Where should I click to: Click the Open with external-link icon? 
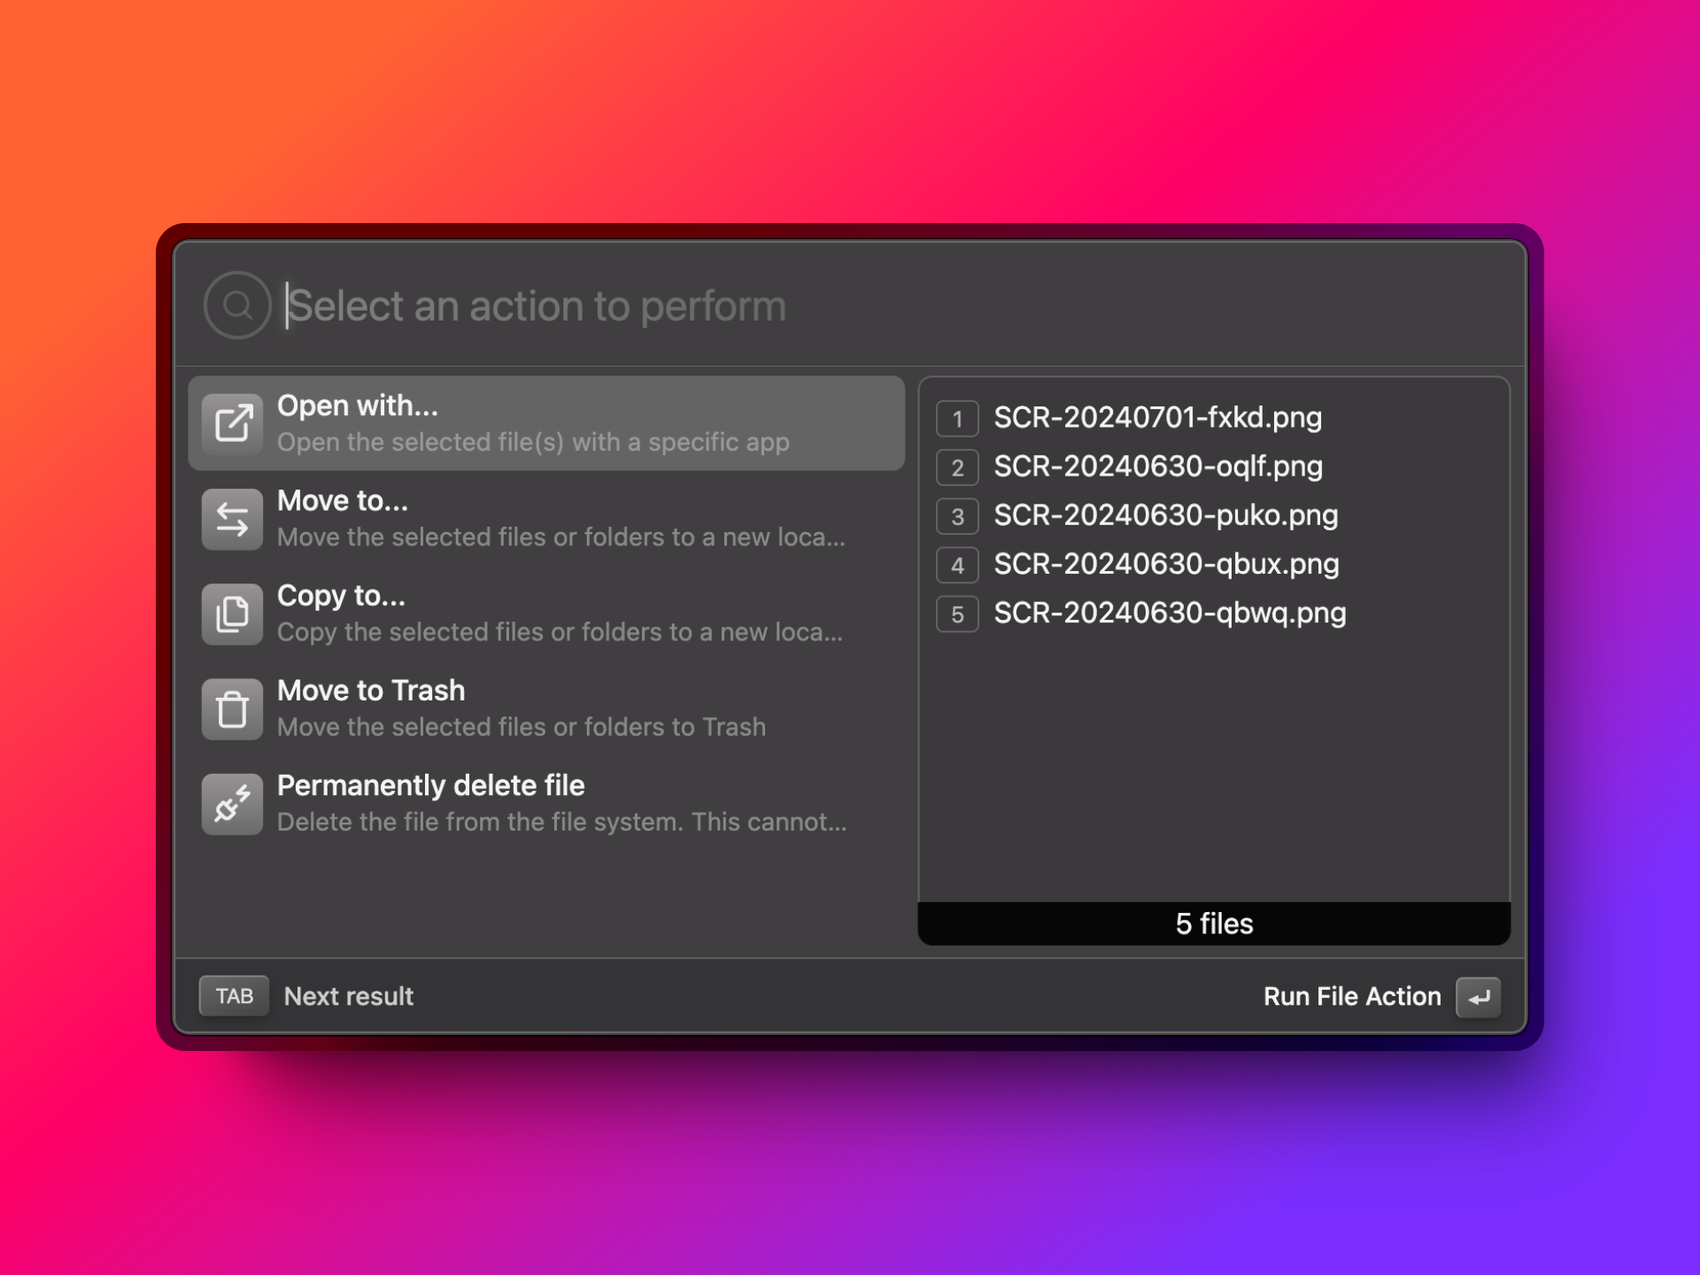232,423
